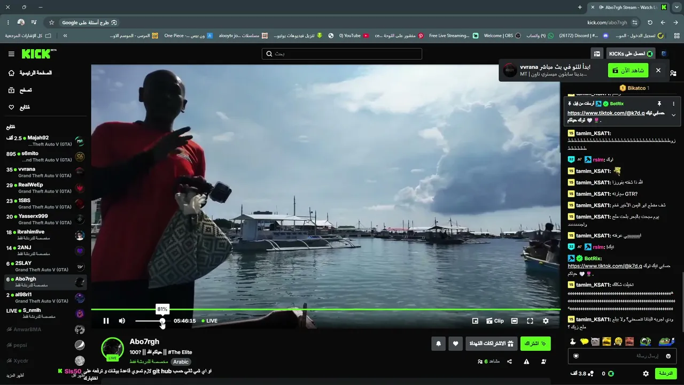Open Following in the sidebar
Viewport: 684px width, 385px height.
[x=19, y=107]
